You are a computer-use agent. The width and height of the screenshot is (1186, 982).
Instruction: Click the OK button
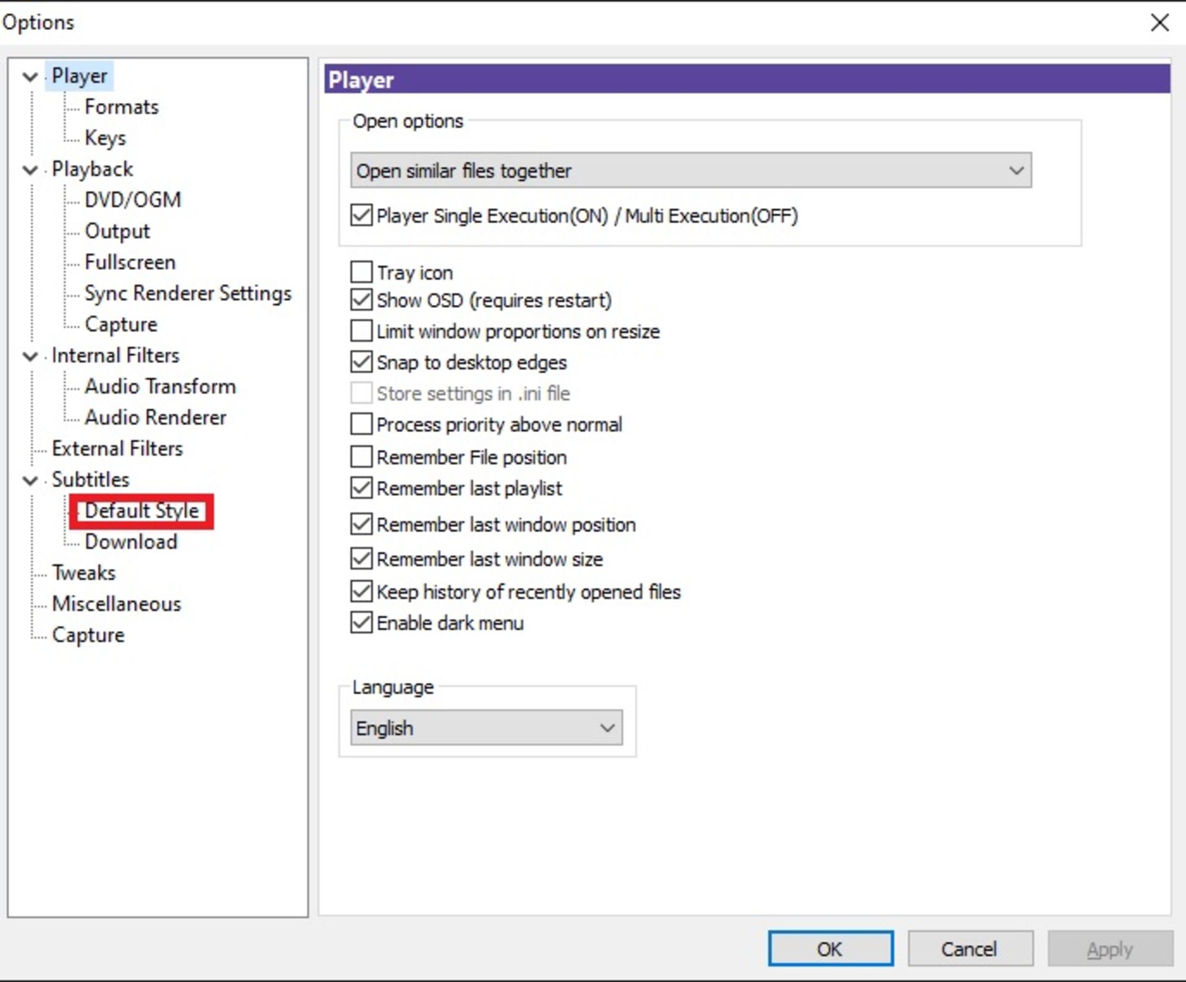[x=830, y=949]
